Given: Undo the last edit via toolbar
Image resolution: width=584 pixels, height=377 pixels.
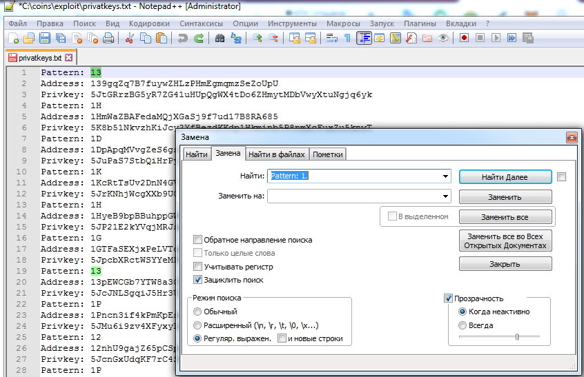Looking at the screenshot, I should pos(182,38).
